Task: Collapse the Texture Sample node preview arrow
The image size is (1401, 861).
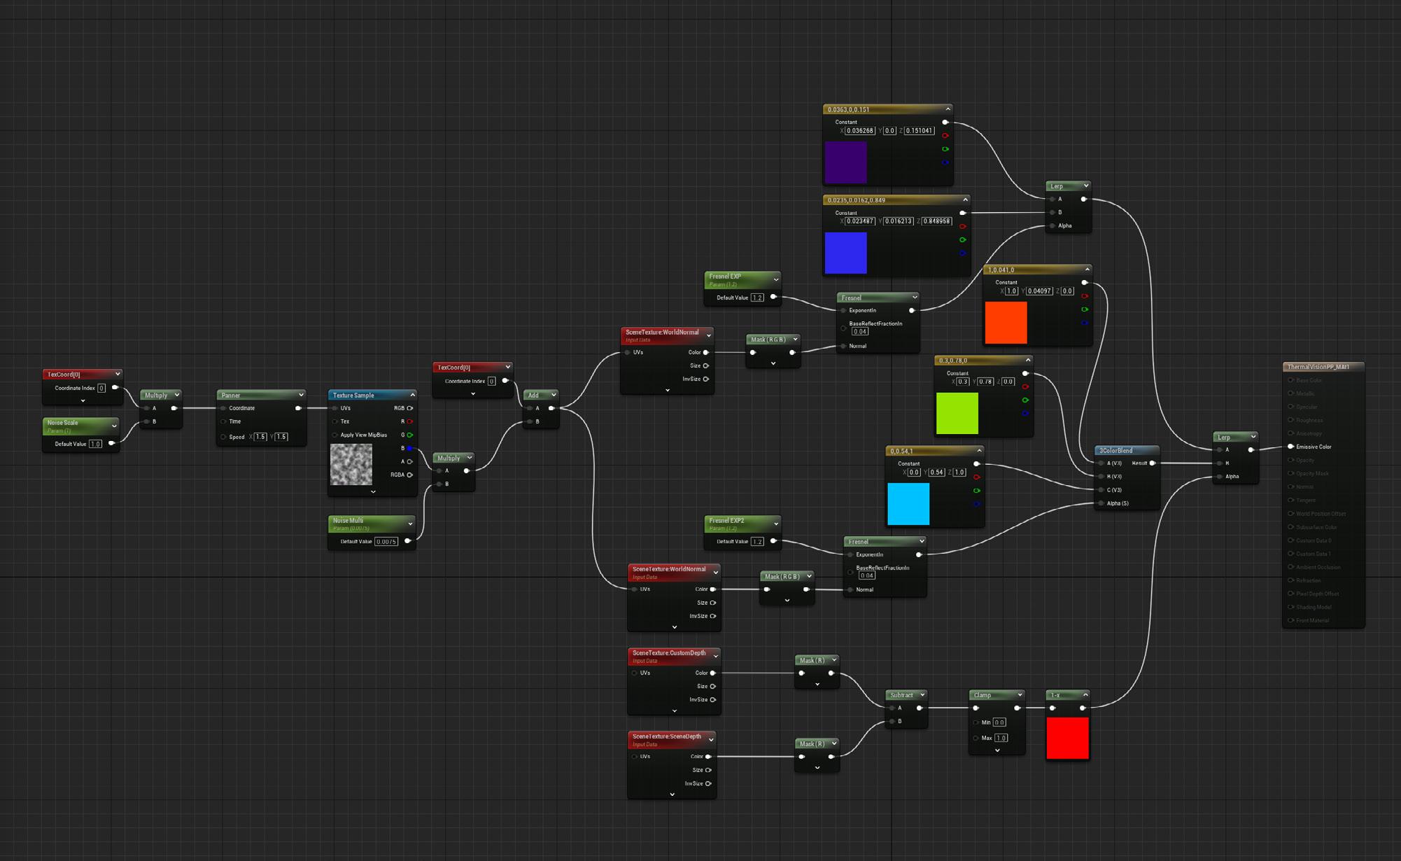Action: click(x=413, y=395)
